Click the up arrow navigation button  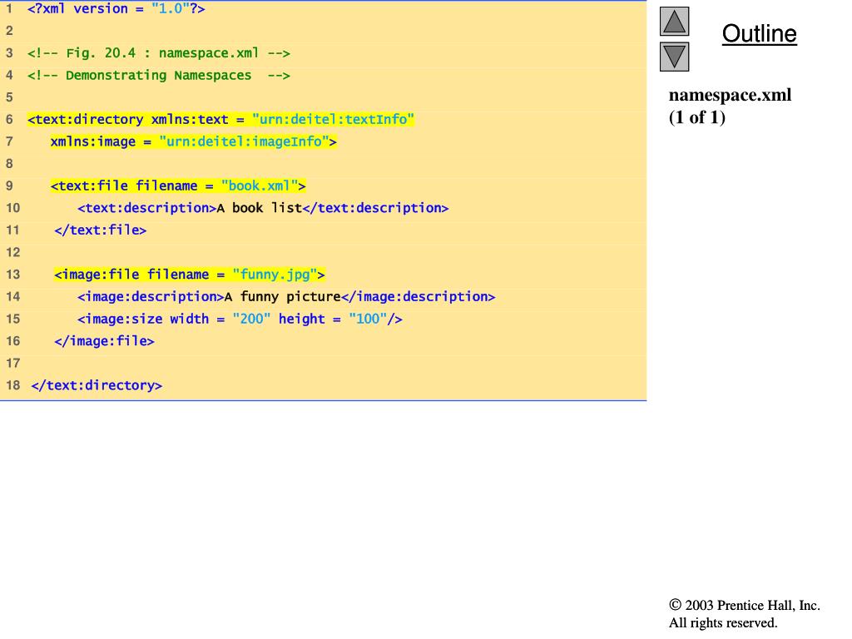[674, 21]
